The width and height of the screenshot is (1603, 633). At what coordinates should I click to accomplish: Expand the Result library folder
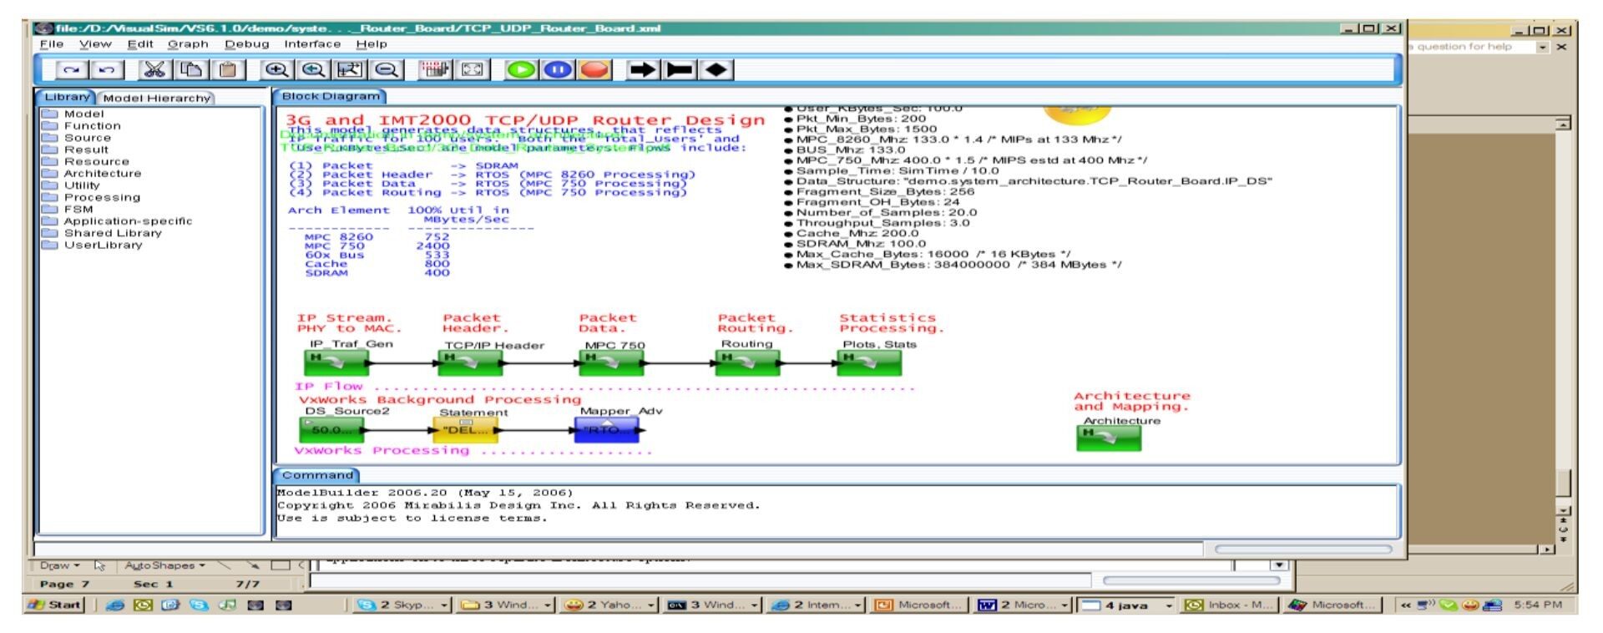click(x=75, y=150)
